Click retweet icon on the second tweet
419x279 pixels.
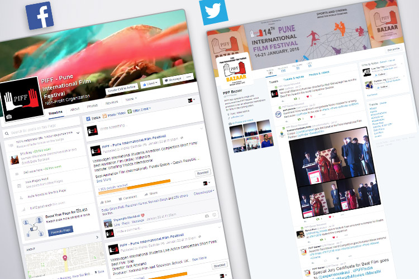coord(299,119)
